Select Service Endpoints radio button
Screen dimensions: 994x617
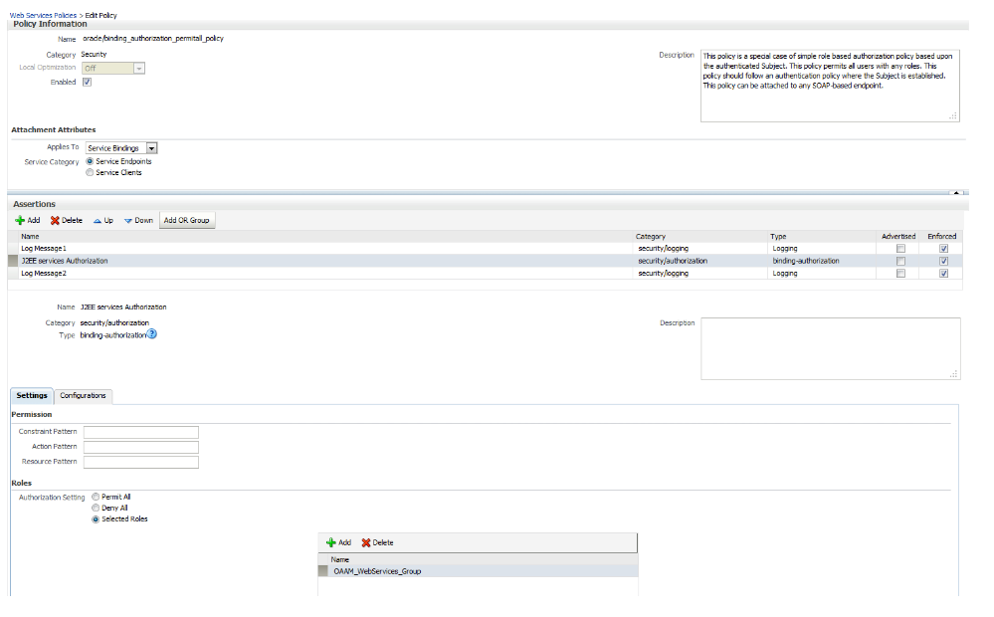pyautogui.click(x=90, y=161)
